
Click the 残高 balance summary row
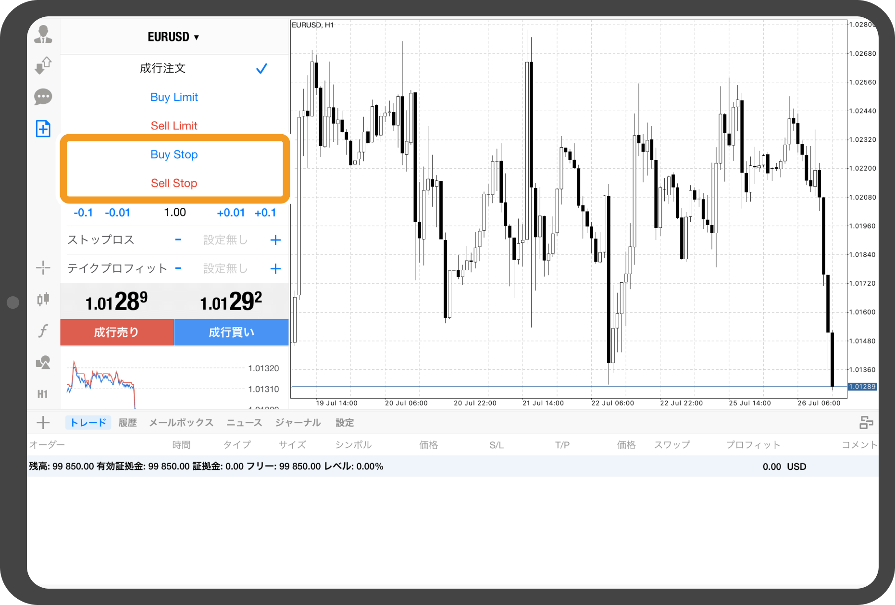(453, 466)
